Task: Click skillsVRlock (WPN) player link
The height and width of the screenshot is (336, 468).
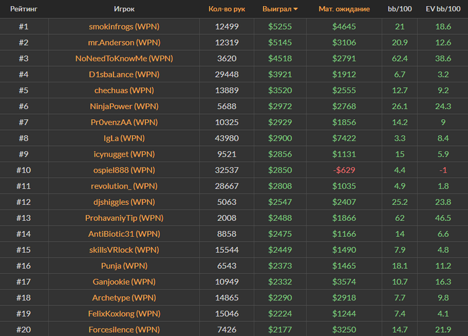Action: click(x=124, y=250)
